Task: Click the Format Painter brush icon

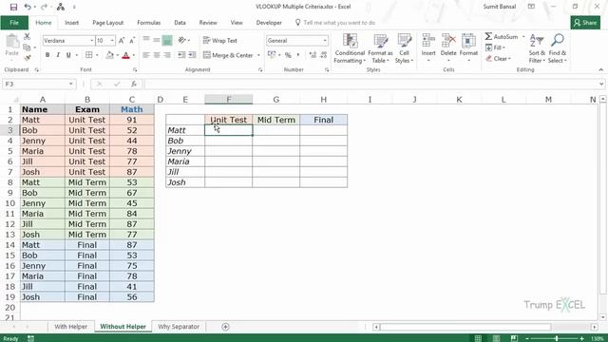Action: [27, 58]
